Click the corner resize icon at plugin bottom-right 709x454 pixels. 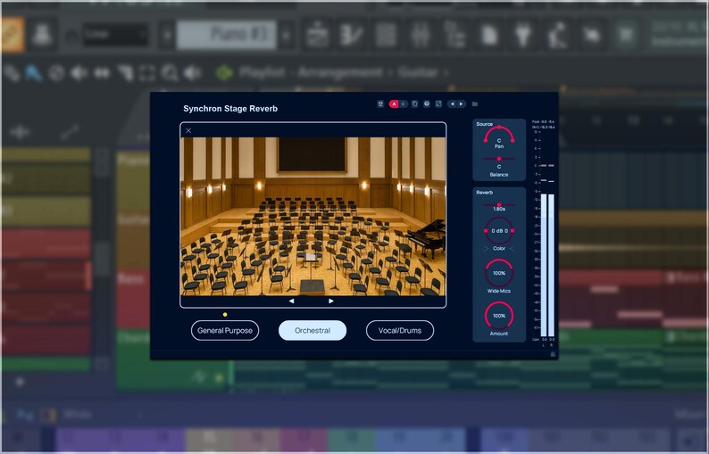[553, 355]
